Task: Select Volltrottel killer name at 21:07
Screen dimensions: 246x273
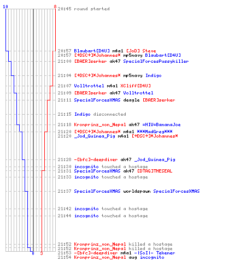Action: 89,86
